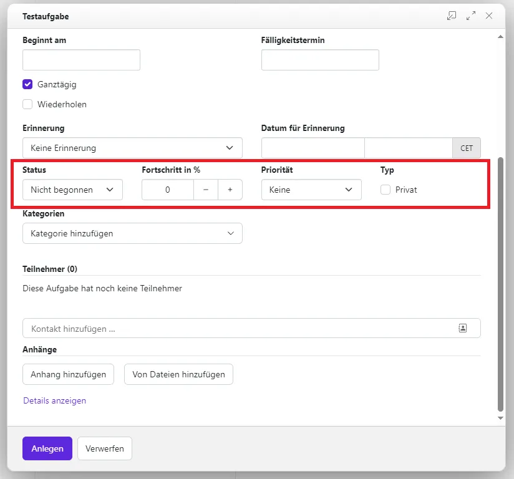This screenshot has height=479, width=514.
Task: Decrease progress with the minus button
Action: click(206, 190)
